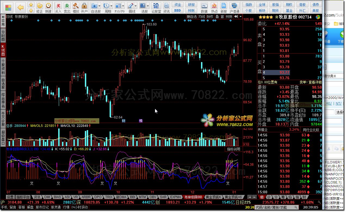Screen dimensions: 346x212
Task: Expand the 周期 period dropdown arrow
Action: 112,6
